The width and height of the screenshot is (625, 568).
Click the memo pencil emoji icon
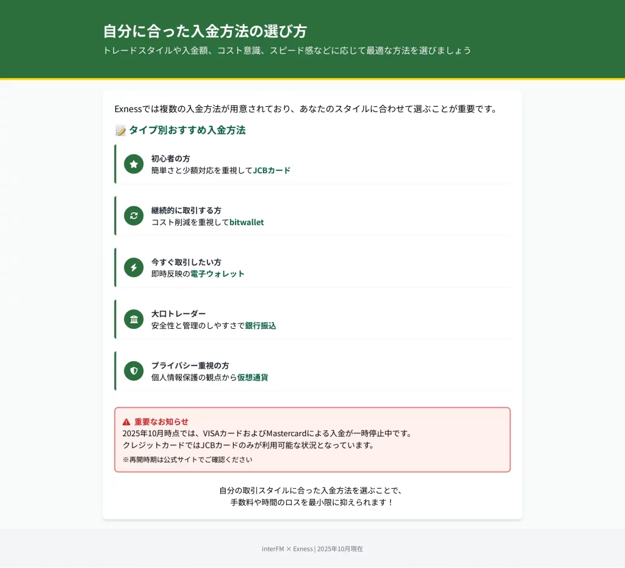[x=120, y=130]
